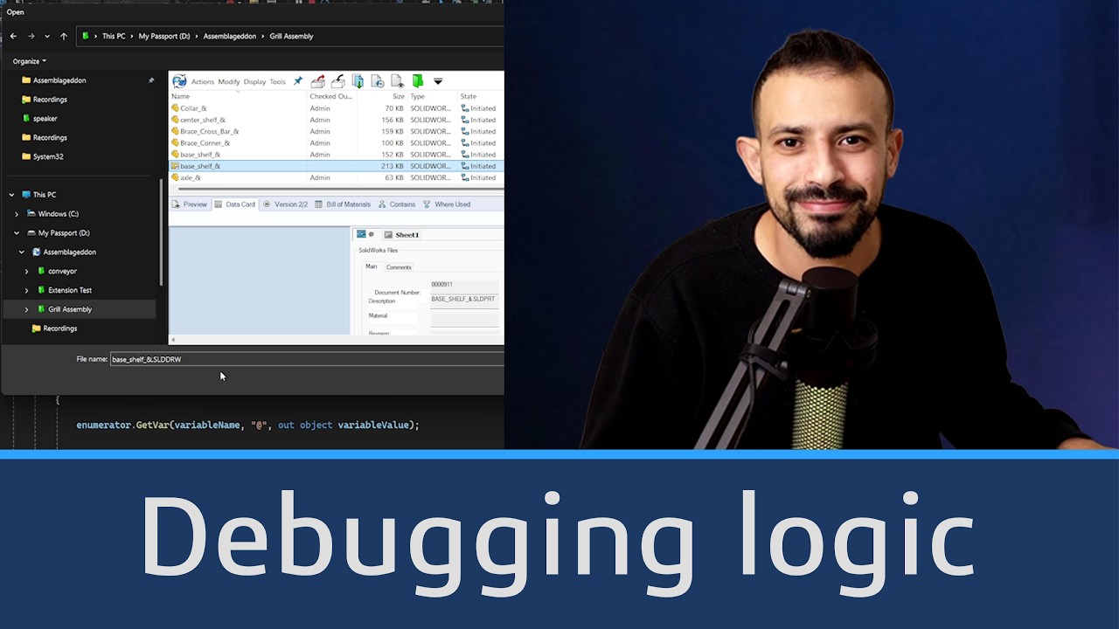Expand the Extension Test folder node
The width and height of the screenshot is (1119, 629).
pyautogui.click(x=26, y=290)
